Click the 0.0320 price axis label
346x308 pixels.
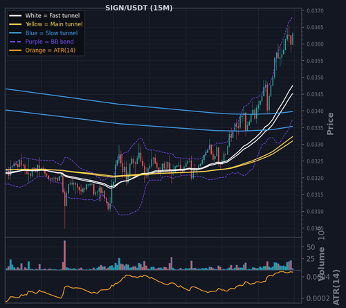pos(315,178)
